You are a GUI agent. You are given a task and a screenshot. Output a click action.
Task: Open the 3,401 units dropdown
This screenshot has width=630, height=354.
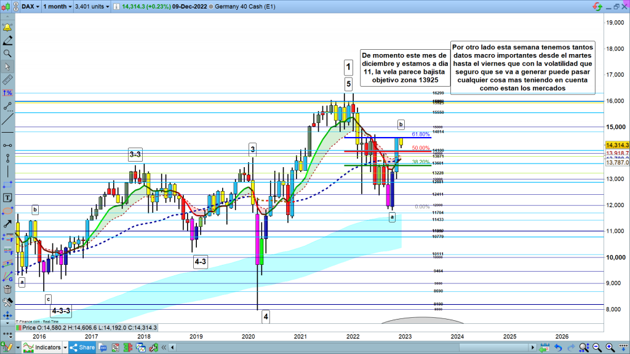click(93, 6)
